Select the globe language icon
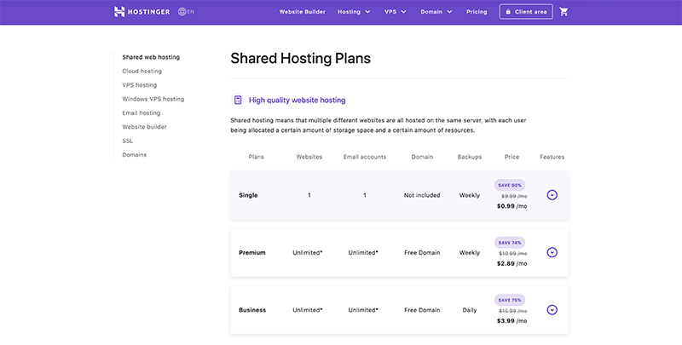 click(x=182, y=12)
